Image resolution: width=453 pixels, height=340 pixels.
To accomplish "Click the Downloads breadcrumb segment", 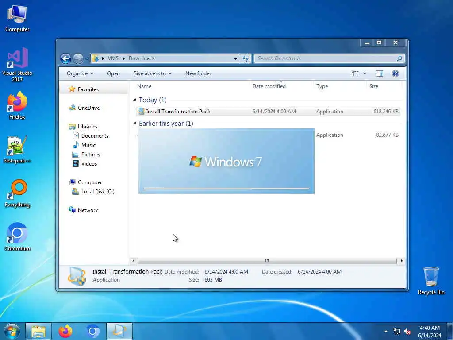I will (142, 58).
